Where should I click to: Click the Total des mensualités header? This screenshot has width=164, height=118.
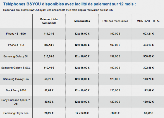point(115,21)
